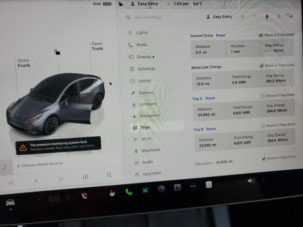303x227 pixels.
Task: Open the Service menu
Action: [x=142, y=93]
